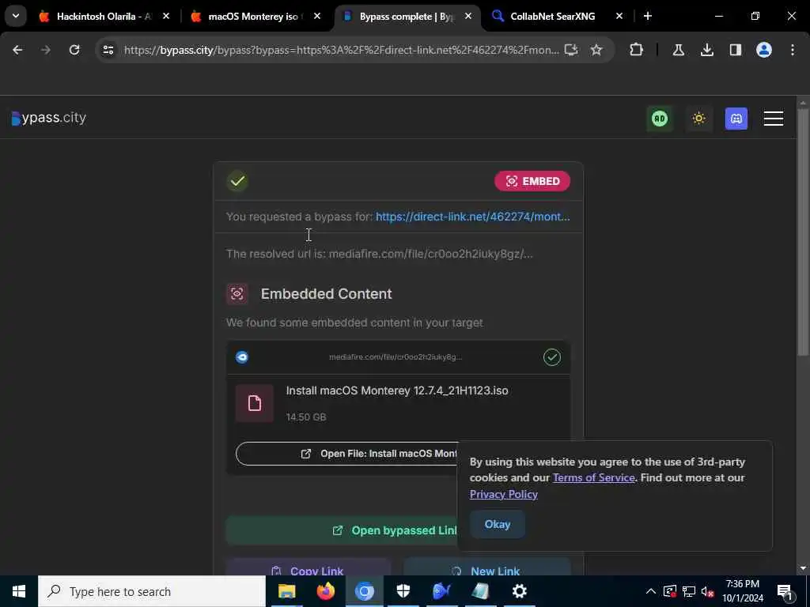Click the Embedded Content section icon
The width and height of the screenshot is (810, 607).
(x=237, y=294)
